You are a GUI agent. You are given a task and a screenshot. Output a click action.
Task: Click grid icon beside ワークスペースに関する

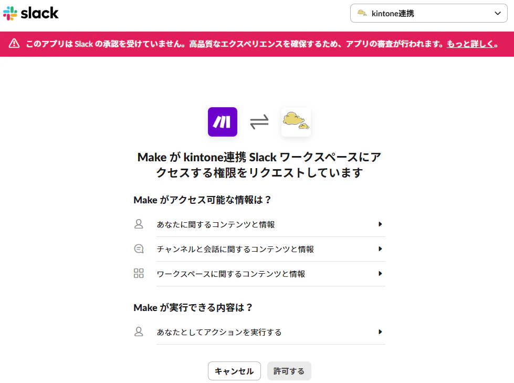[139, 273]
